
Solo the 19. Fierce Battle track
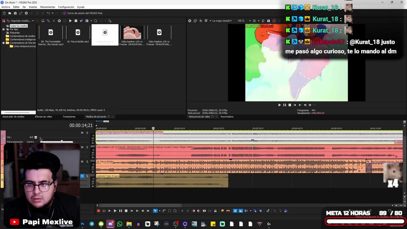(87, 162)
